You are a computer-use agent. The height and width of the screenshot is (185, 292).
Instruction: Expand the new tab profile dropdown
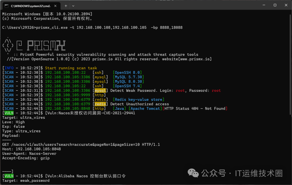[73, 6]
